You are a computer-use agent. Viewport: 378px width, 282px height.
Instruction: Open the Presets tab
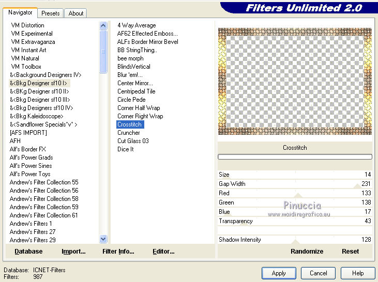[x=50, y=13]
